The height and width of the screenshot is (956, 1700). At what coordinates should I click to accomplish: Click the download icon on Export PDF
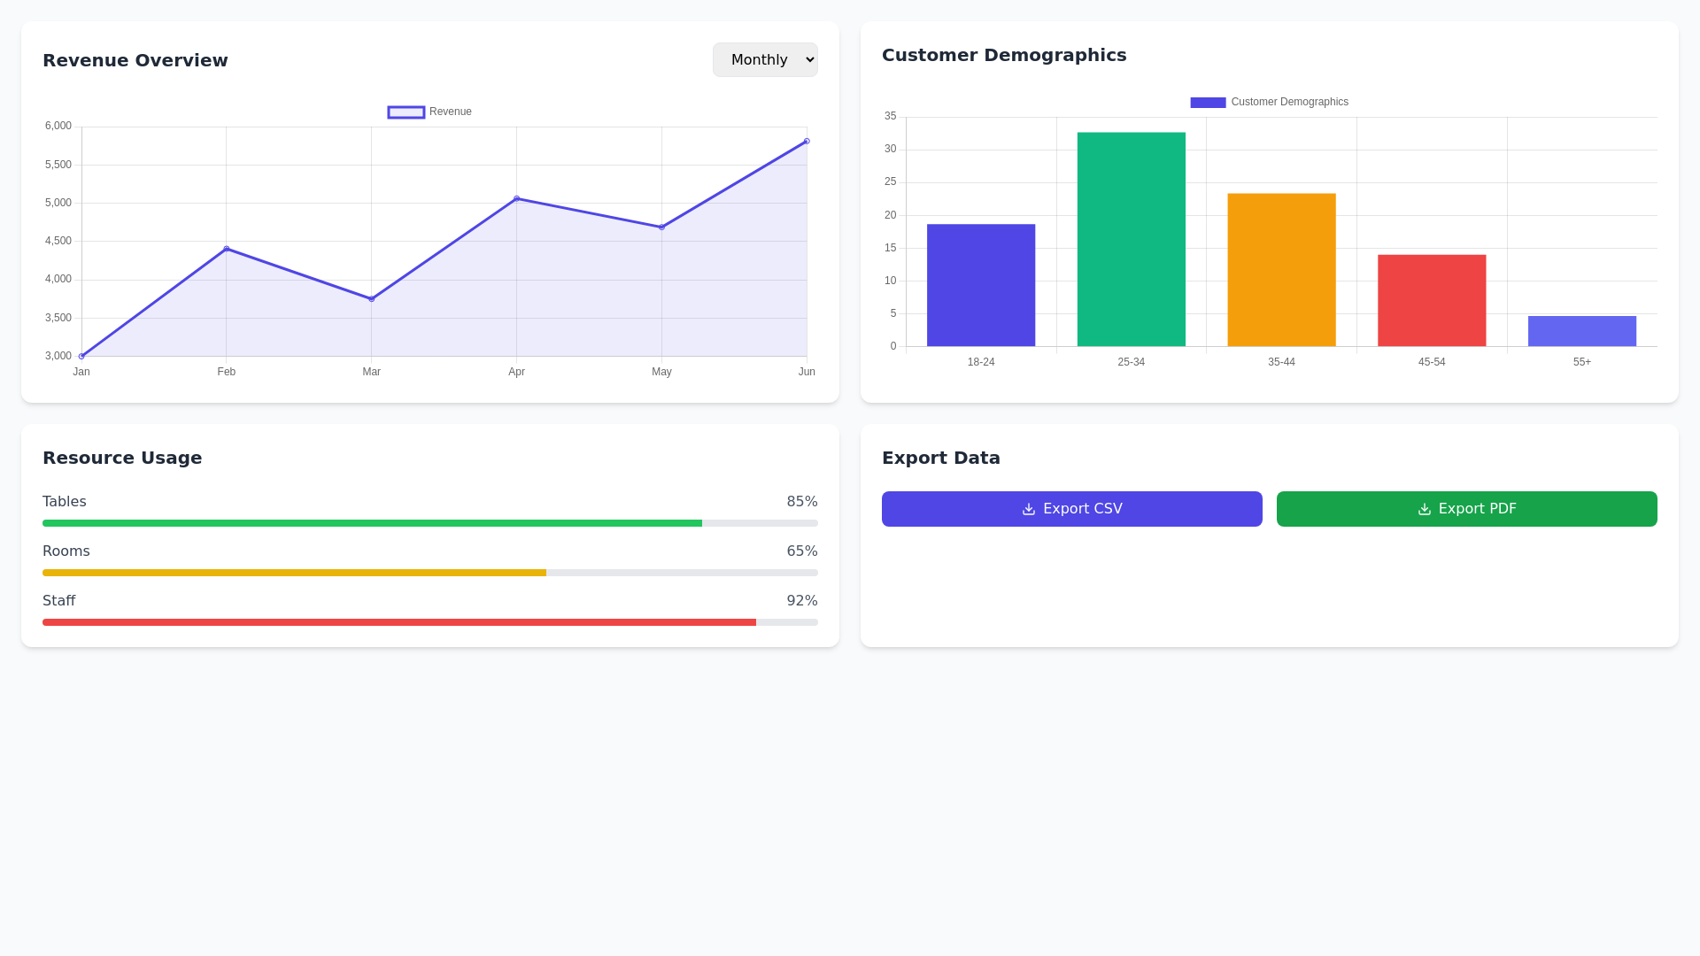tap(1424, 509)
